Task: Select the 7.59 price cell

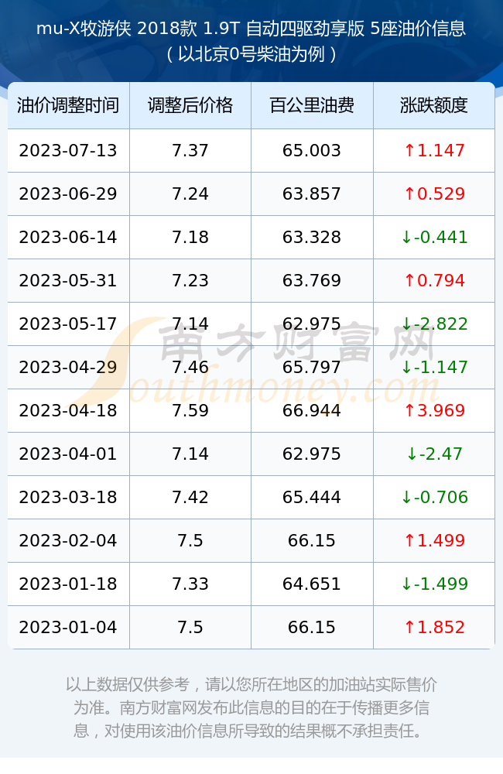Action: click(x=190, y=411)
